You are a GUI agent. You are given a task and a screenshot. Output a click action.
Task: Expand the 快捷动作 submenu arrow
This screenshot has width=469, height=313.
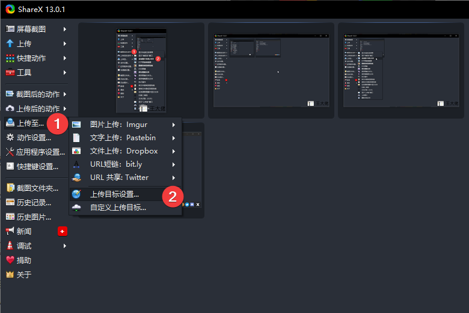pyautogui.click(x=64, y=58)
